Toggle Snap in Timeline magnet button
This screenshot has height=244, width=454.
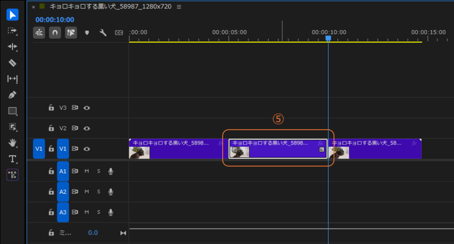[55, 33]
